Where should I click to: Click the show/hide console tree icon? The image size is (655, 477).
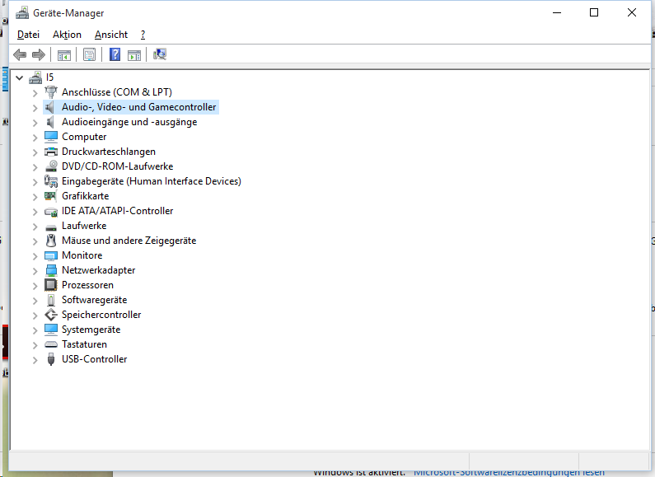[x=63, y=54]
